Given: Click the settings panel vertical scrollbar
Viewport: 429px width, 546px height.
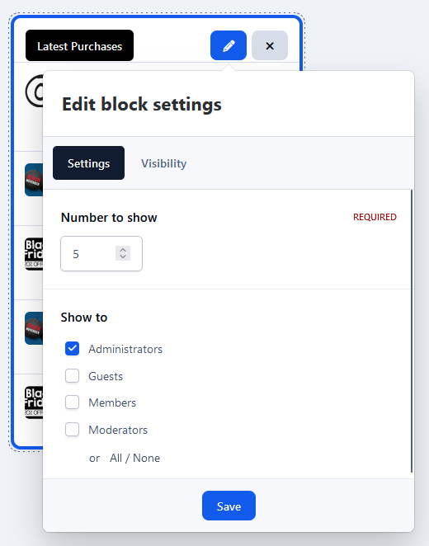Looking at the screenshot, I should pos(412,331).
